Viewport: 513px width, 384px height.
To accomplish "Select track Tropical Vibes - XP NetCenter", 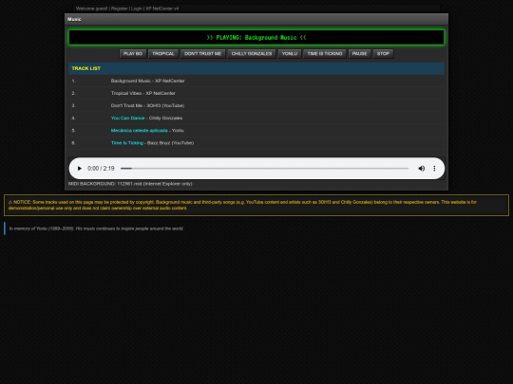I will [x=256, y=93].
